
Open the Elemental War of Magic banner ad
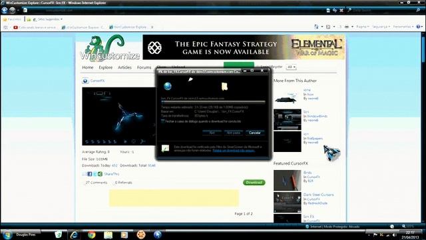click(244, 47)
